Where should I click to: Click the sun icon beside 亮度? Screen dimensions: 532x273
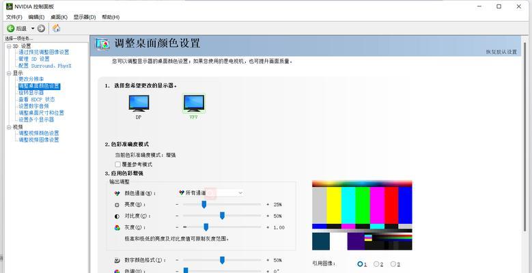click(117, 205)
